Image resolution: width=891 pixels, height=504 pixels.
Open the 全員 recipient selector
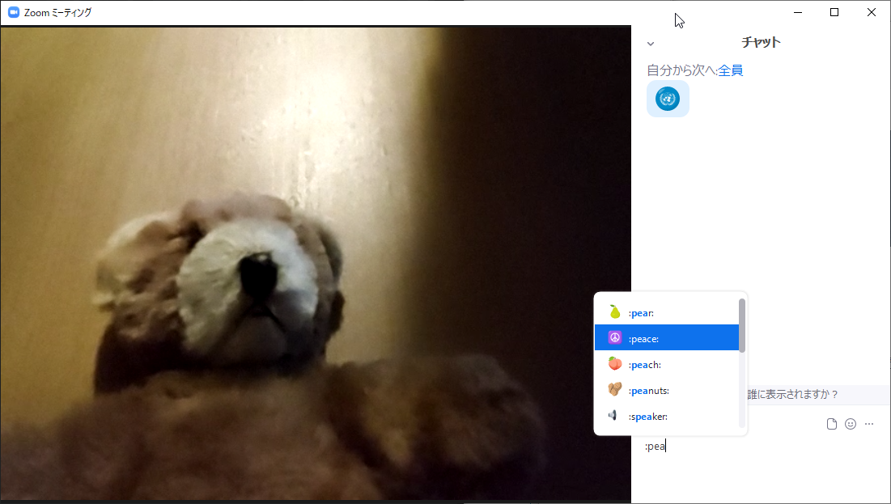click(x=731, y=70)
